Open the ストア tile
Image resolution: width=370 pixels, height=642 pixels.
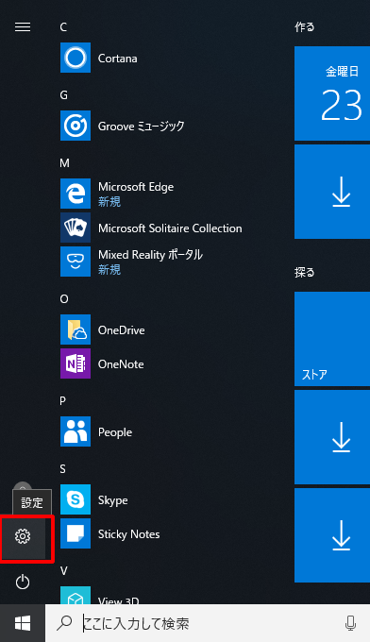332,339
